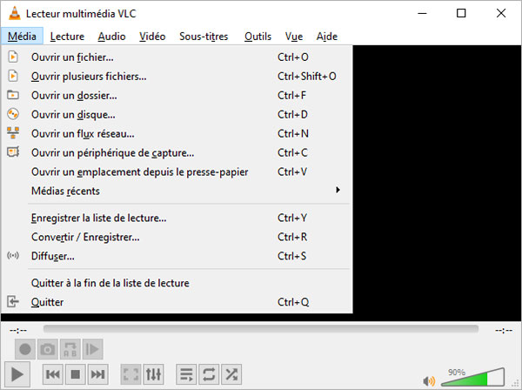Toggle fullscreen video mode
522x390 pixels.
tap(130, 374)
